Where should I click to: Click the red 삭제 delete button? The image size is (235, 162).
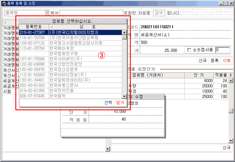(226, 61)
